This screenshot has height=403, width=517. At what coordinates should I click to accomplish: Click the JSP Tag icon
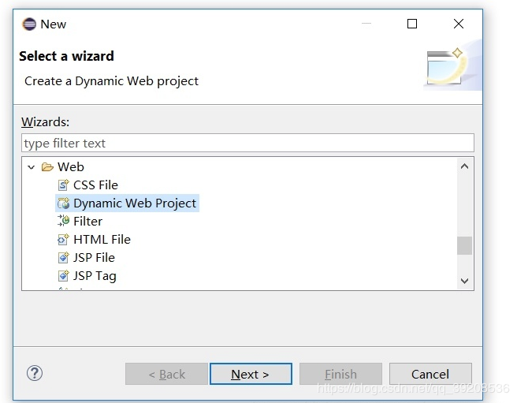tap(64, 276)
